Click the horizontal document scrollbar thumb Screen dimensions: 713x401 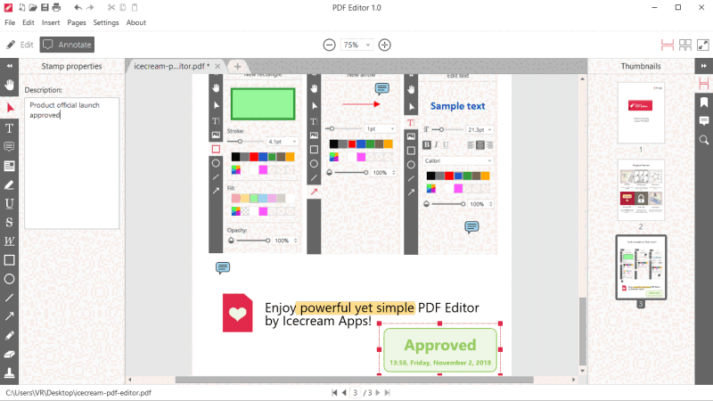click(354, 380)
